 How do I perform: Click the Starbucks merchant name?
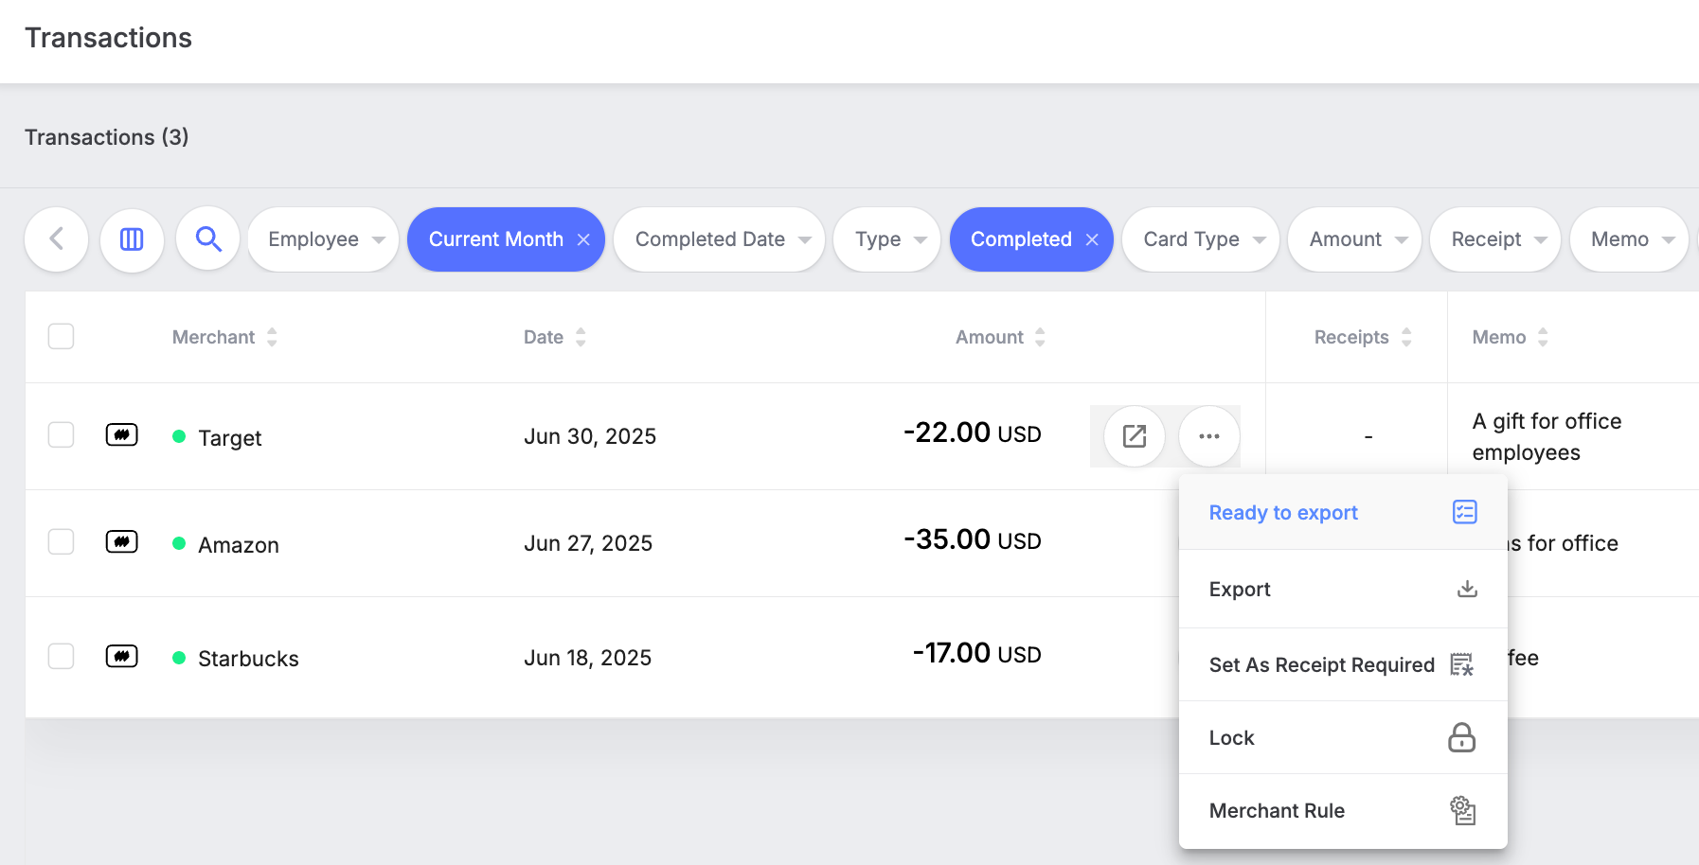248,658
